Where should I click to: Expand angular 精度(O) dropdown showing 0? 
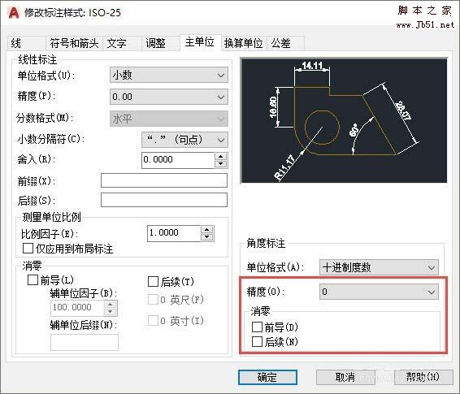point(379,292)
